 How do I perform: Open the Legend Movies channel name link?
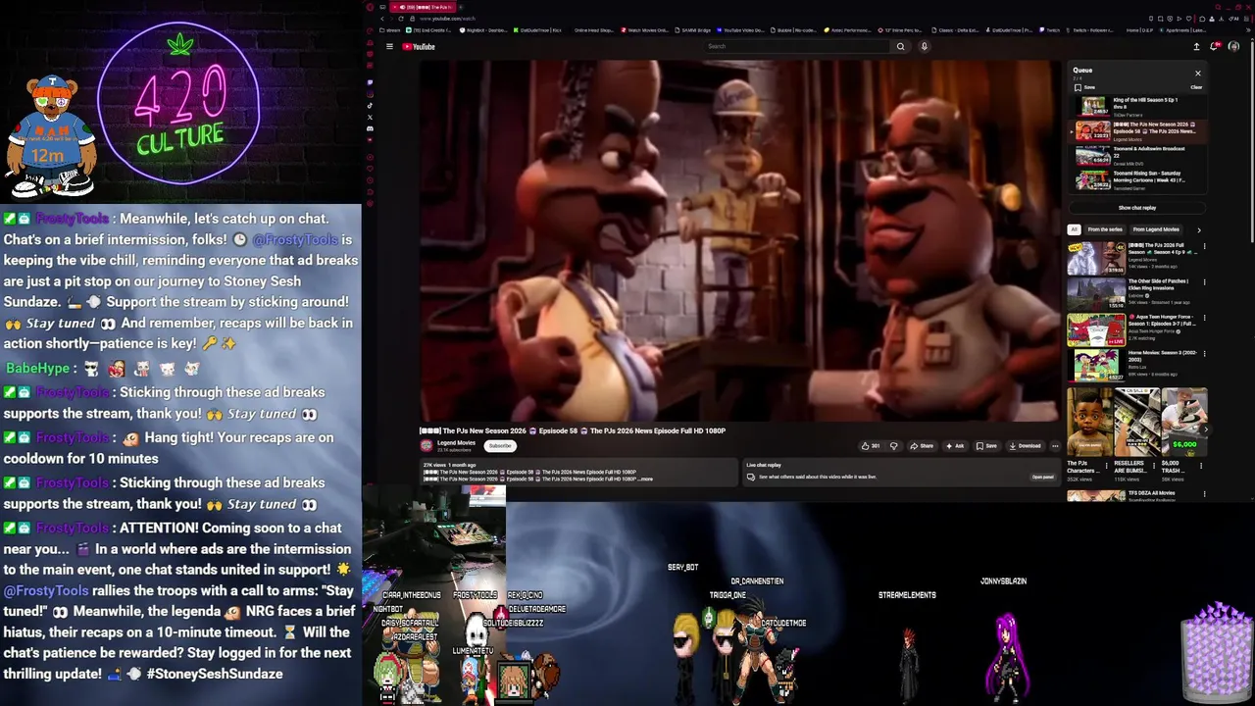coord(456,443)
